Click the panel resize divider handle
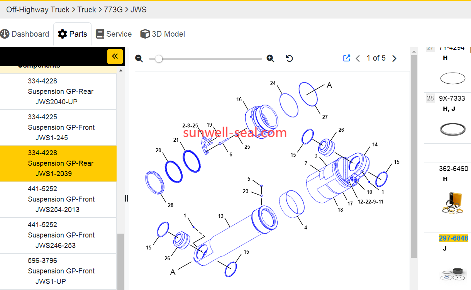Viewport: 471px width, 290px height. coord(126,198)
